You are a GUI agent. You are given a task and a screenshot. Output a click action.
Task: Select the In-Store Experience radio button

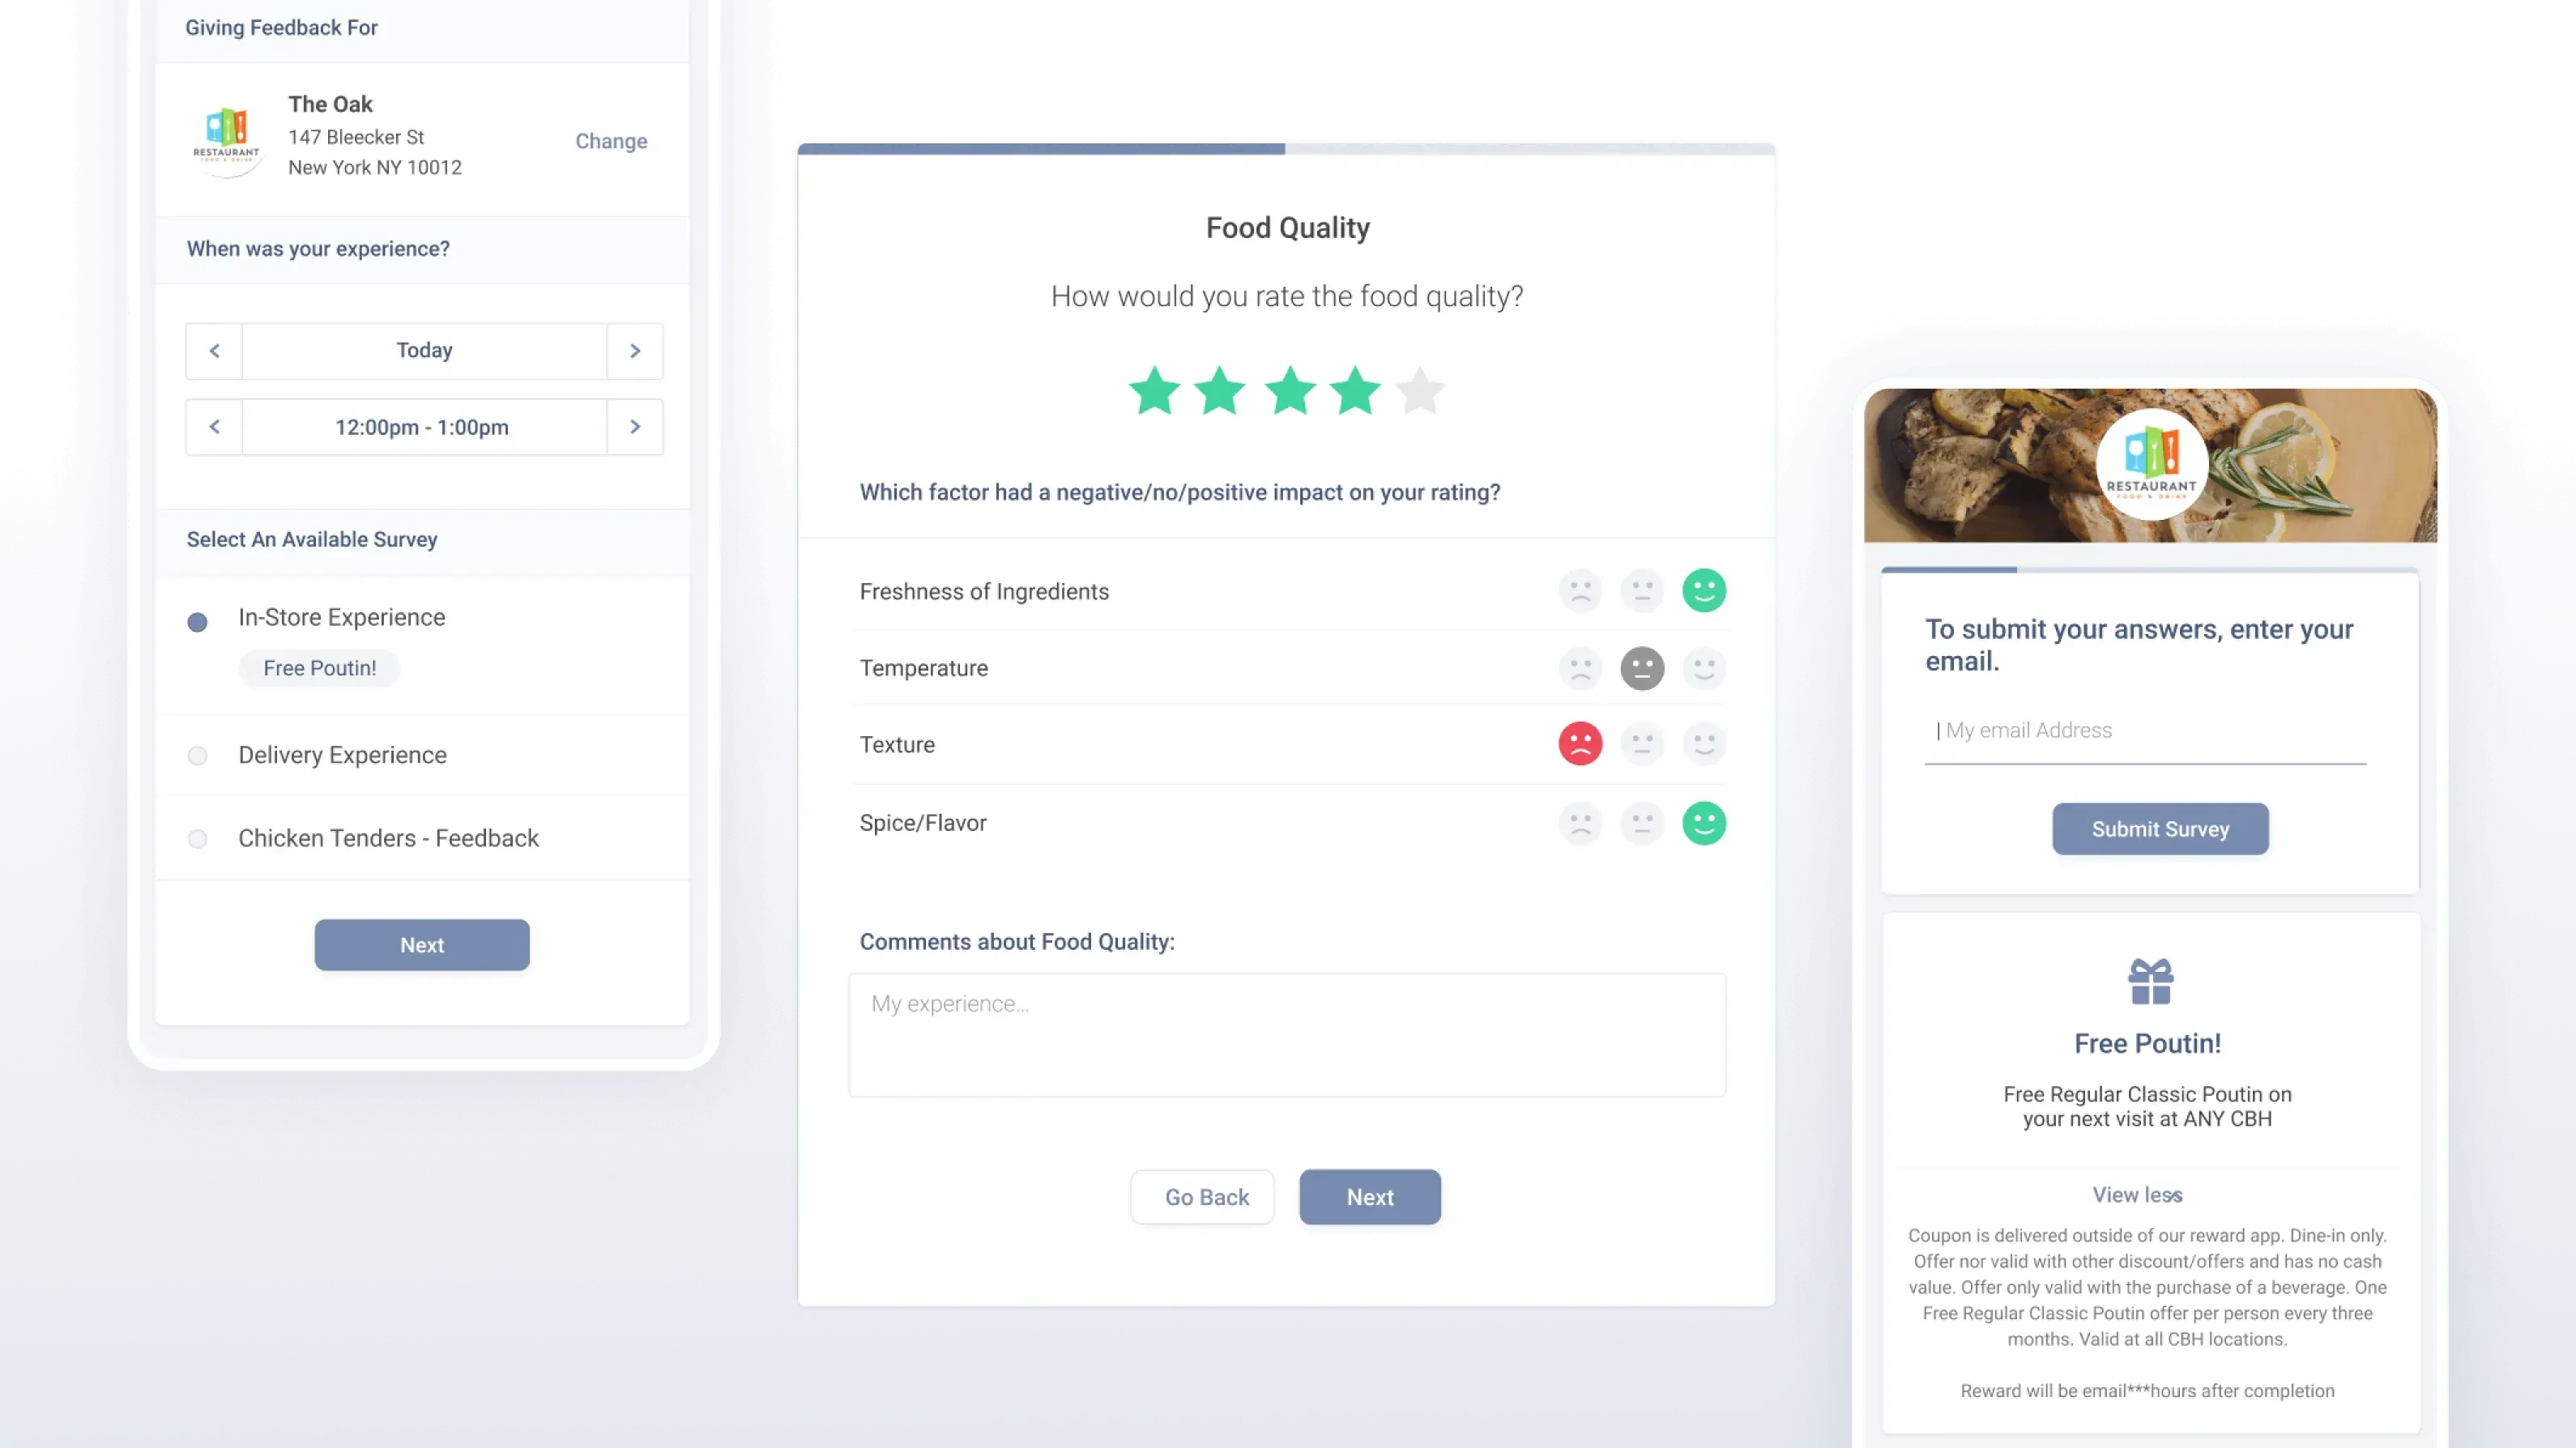pyautogui.click(x=198, y=619)
